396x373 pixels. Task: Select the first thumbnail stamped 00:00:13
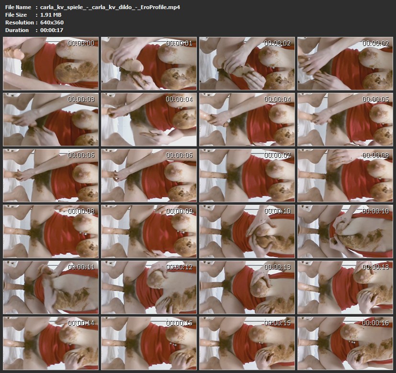[x=247, y=287]
